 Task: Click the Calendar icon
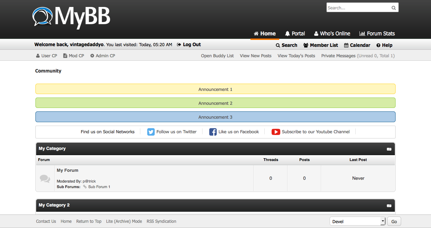346,45
